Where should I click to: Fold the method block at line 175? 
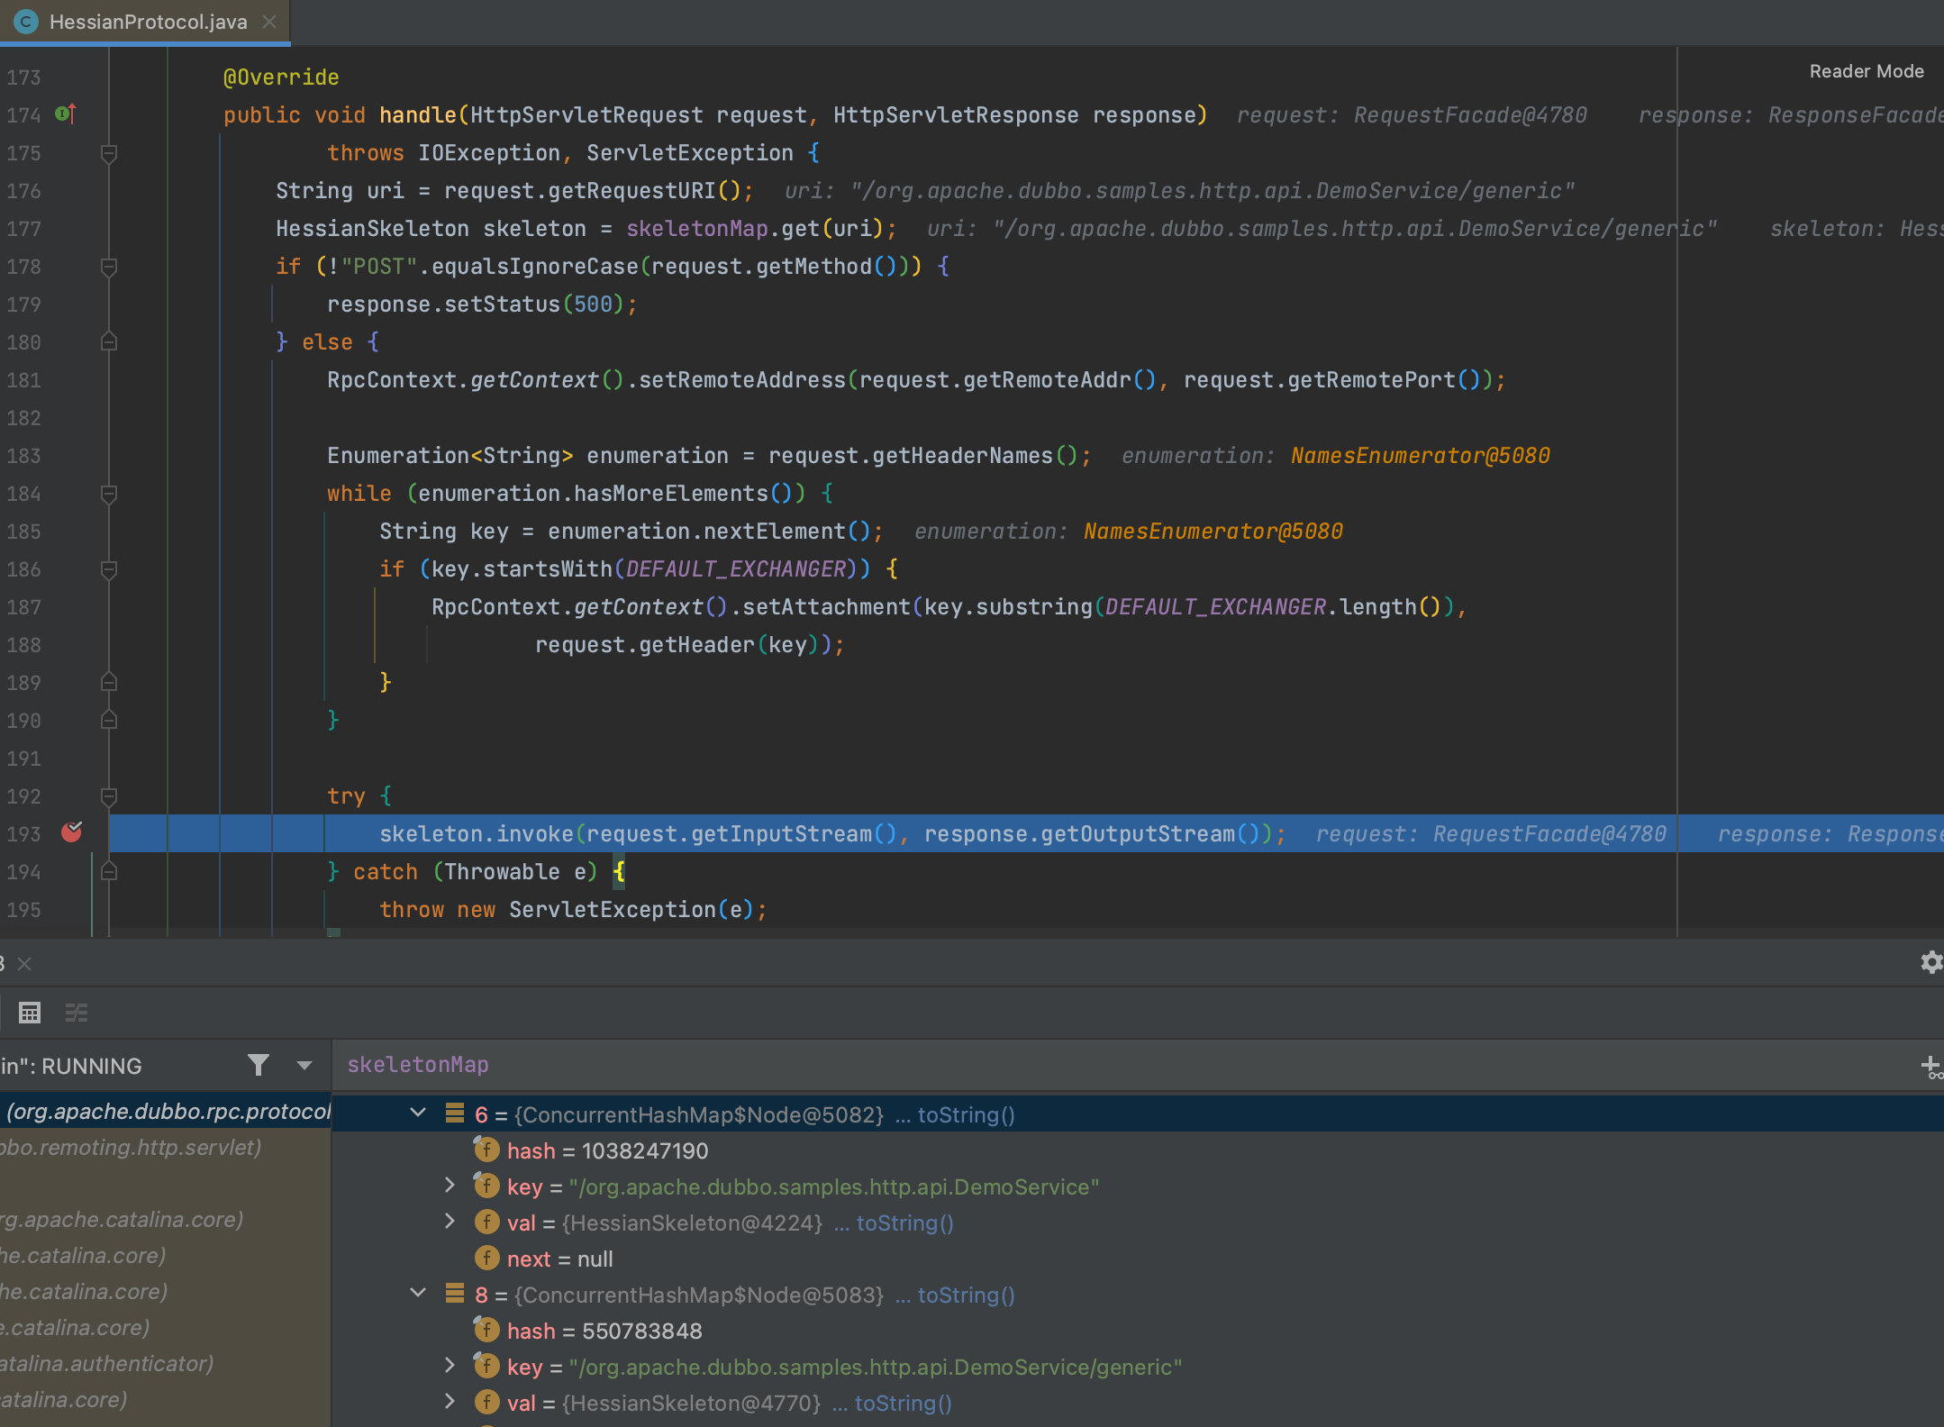(109, 153)
